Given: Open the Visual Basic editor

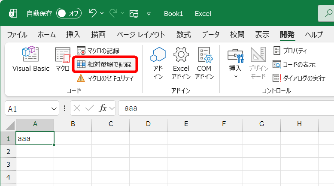Looking at the screenshot, I should pyautogui.click(x=30, y=59).
